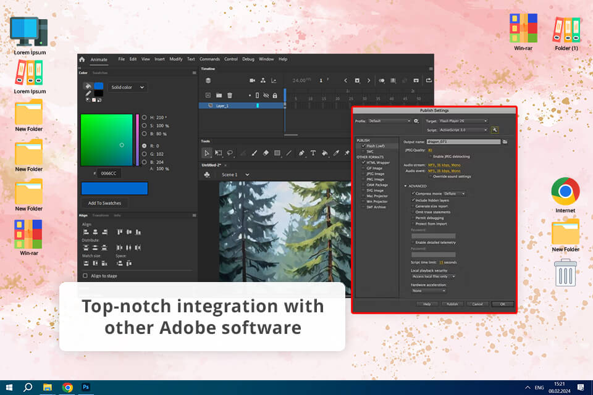Select the Line tool
The image size is (593, 395).
click(x=289, y=153)
